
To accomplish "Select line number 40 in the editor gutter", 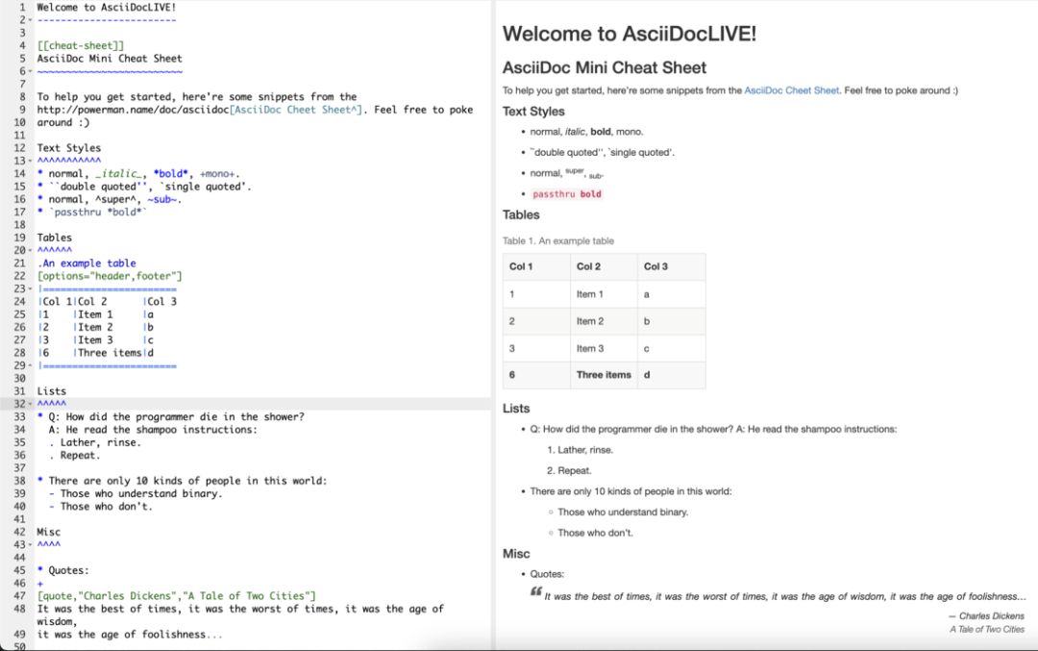I will pyautogui.click(x=20, y=507).
